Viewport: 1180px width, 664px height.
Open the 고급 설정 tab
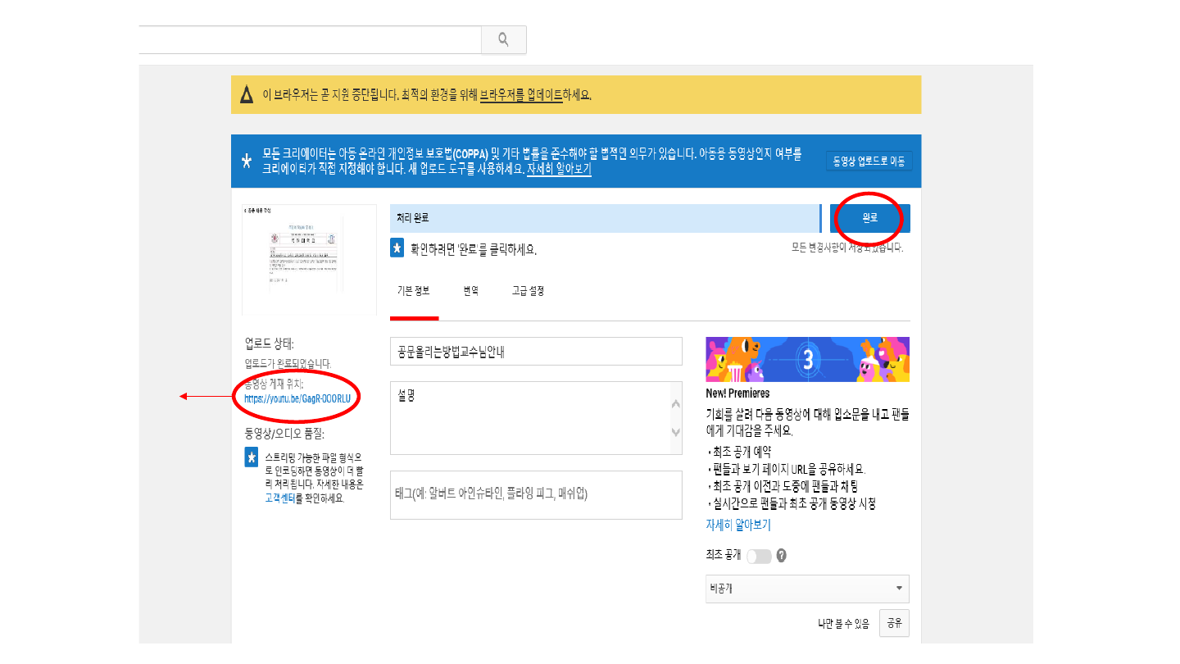point(528,291)
